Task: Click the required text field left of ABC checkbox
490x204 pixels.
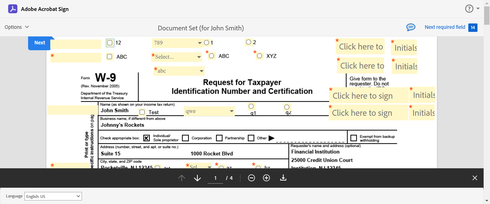Action: 76,58
